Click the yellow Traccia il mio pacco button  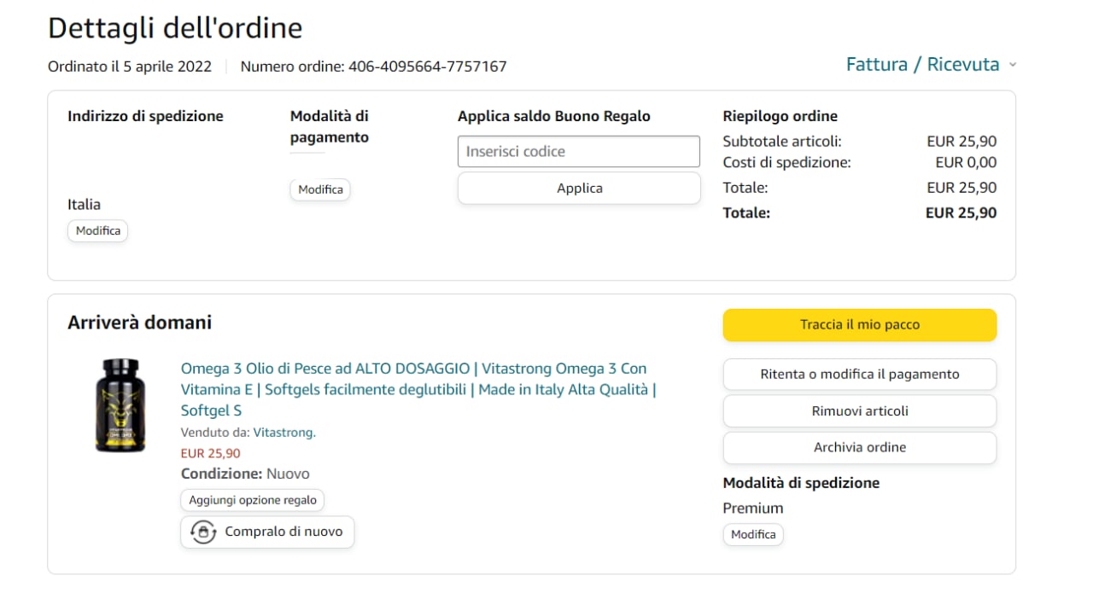tap(859, 325)
